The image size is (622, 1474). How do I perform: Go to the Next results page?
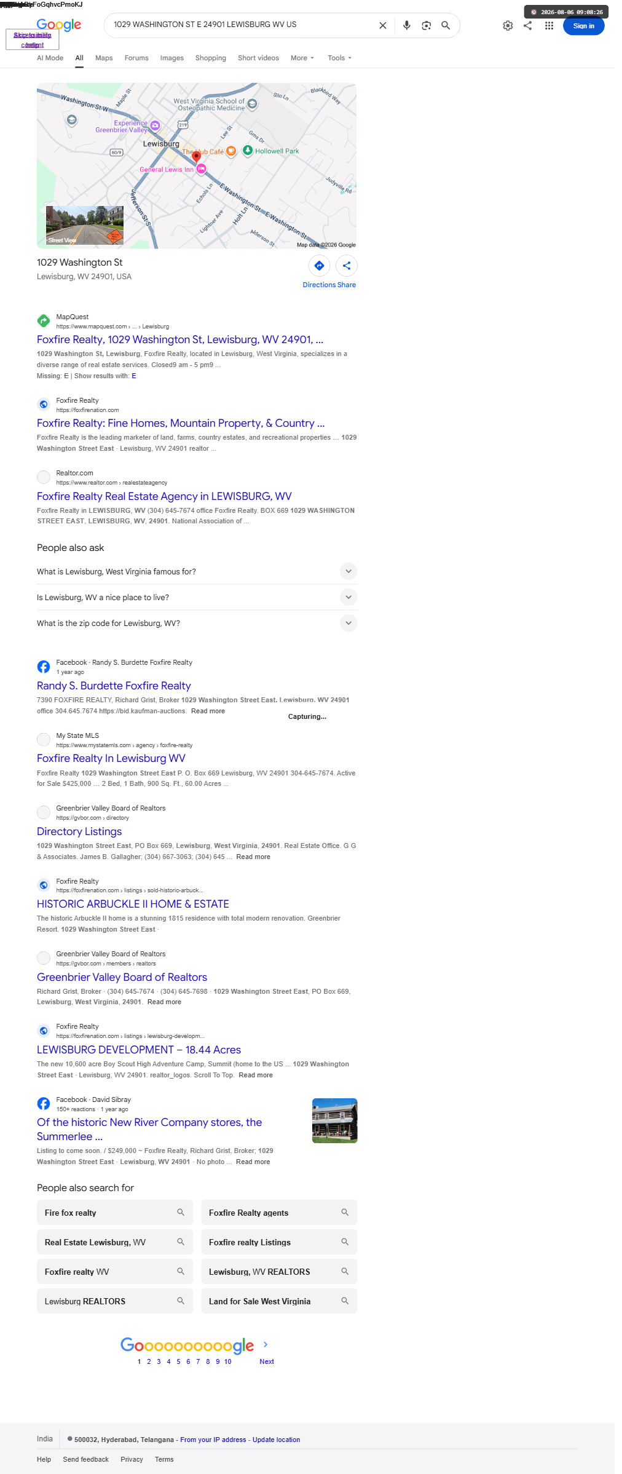pyautogui.click(x=266, y=1361)
